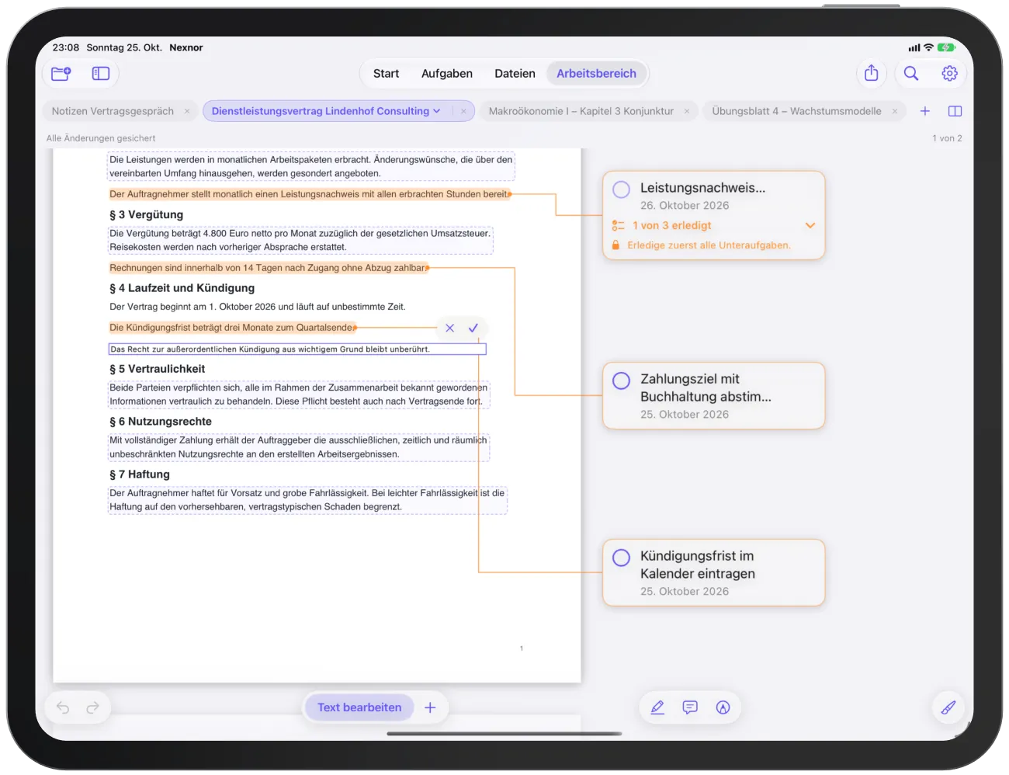
Task: Open search with the magnifier icon
Action: (911, 73)
